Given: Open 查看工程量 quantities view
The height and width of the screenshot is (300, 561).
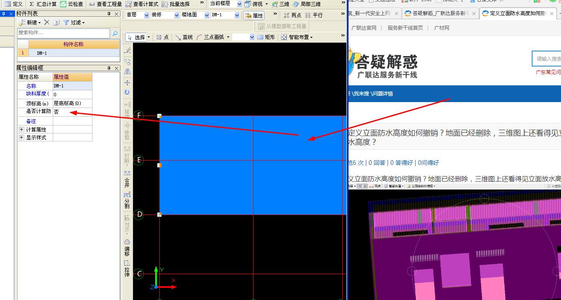Looking at the screenshot, I should (105, 4).
